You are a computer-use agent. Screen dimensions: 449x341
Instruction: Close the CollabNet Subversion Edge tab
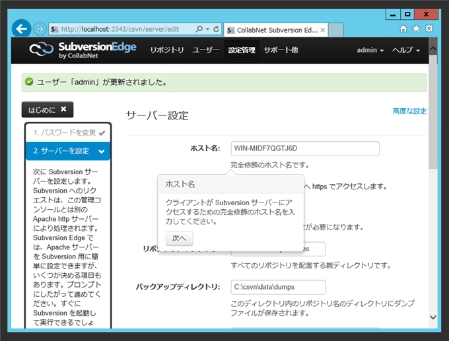(x=323, y=30)
